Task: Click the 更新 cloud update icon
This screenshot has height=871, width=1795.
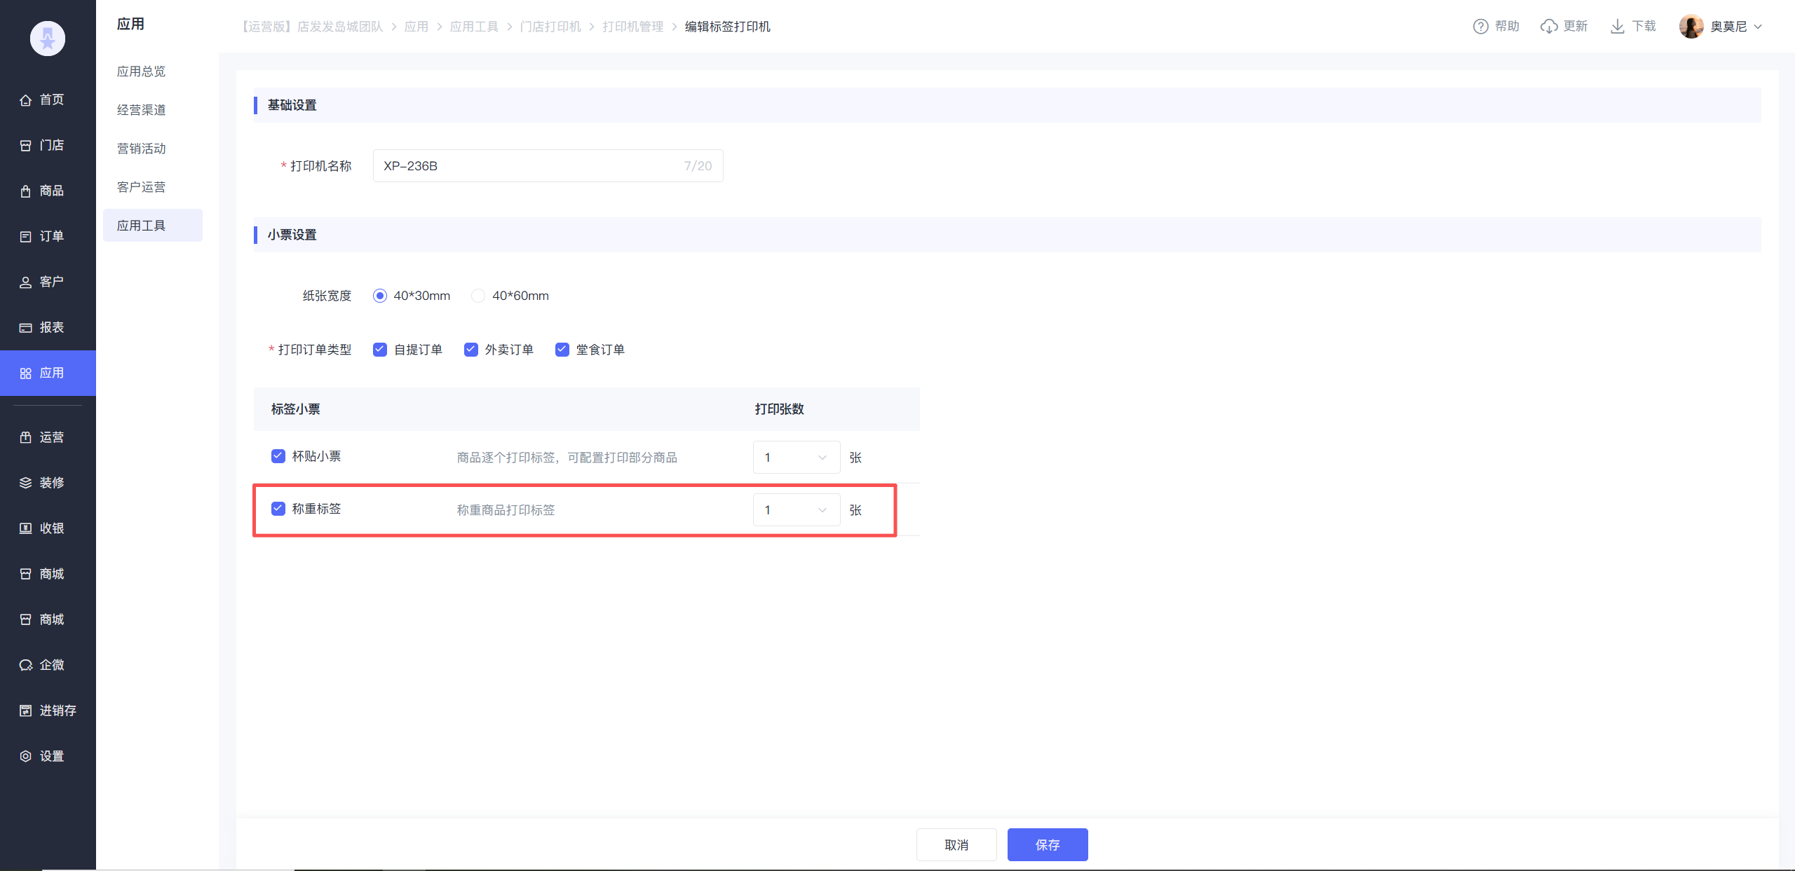Action: coord(1549,27)
